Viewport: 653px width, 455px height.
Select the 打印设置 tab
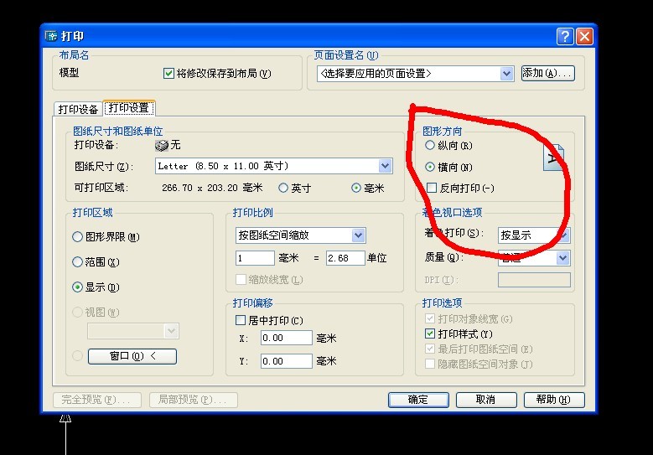tap(128, 108)
